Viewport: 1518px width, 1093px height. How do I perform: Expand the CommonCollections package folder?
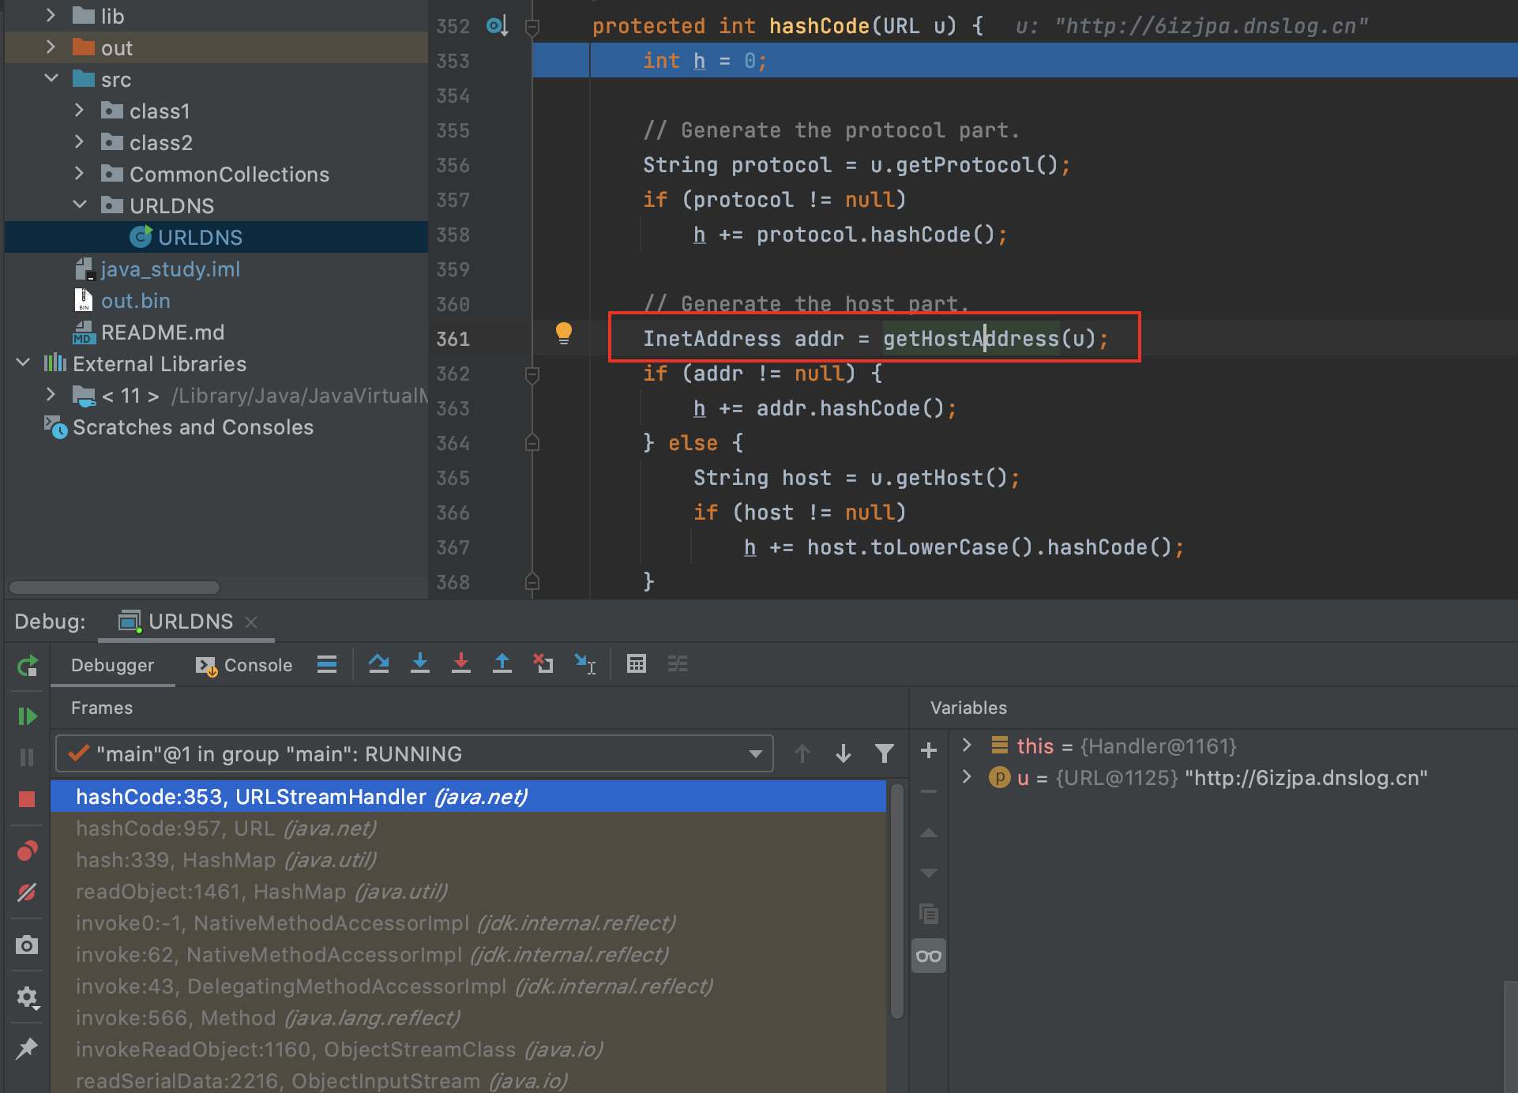point(79,174)
